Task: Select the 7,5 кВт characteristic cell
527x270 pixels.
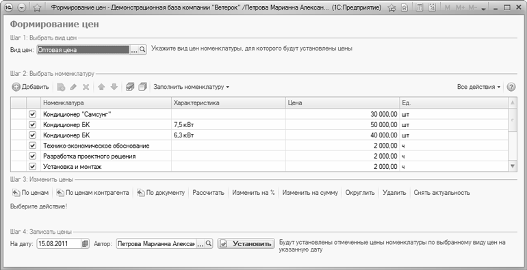Action: (229, 125)
